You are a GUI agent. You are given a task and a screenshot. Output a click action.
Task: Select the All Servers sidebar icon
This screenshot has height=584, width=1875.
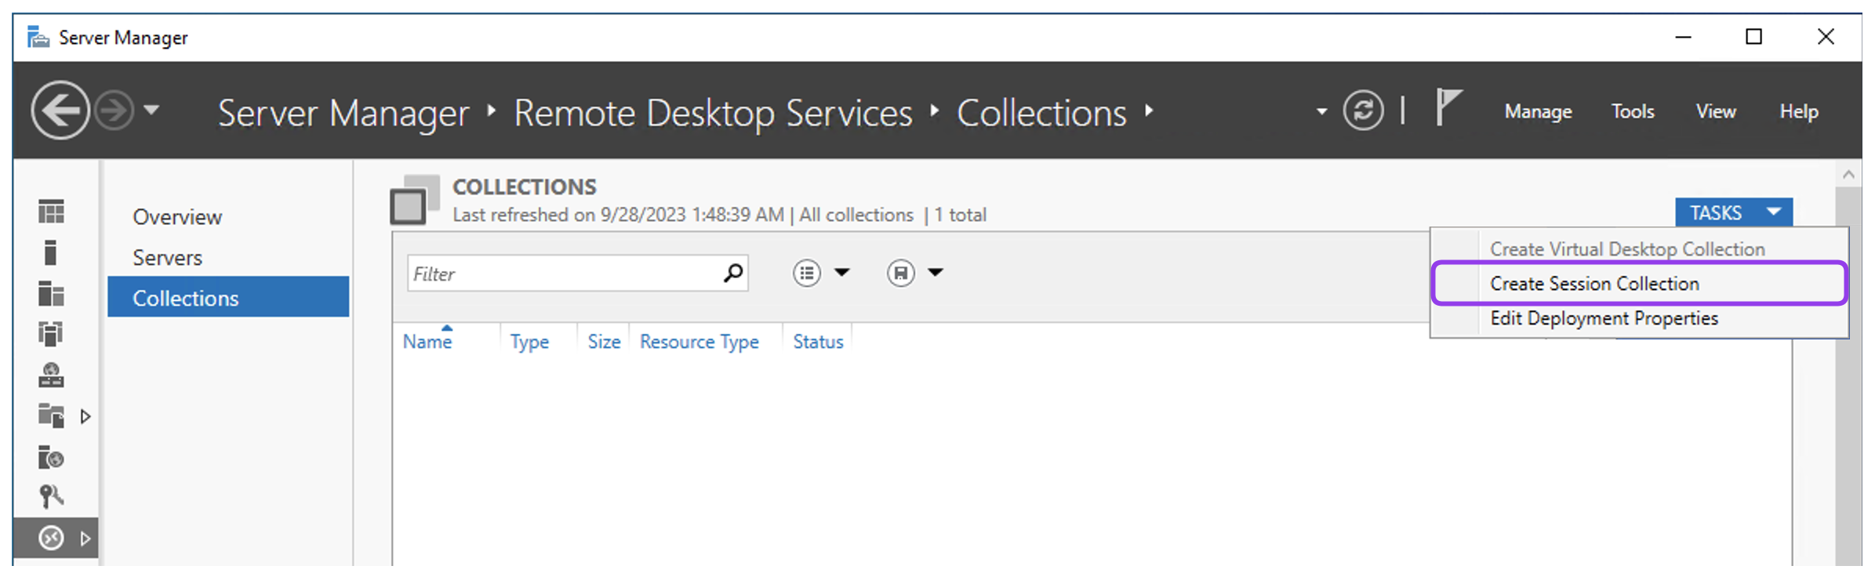(x=51, y=293)
